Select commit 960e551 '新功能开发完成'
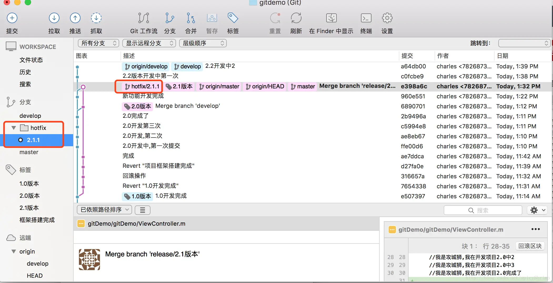Image resolution: width=553 pixels, height=283 pixels. point(313,96)
